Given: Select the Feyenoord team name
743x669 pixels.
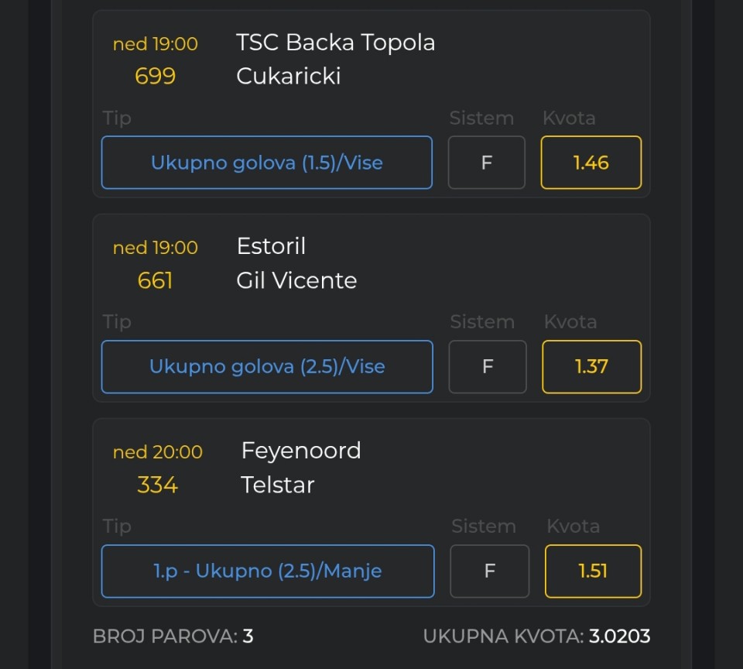Looking at the screenshot, I should coord(301,451).
